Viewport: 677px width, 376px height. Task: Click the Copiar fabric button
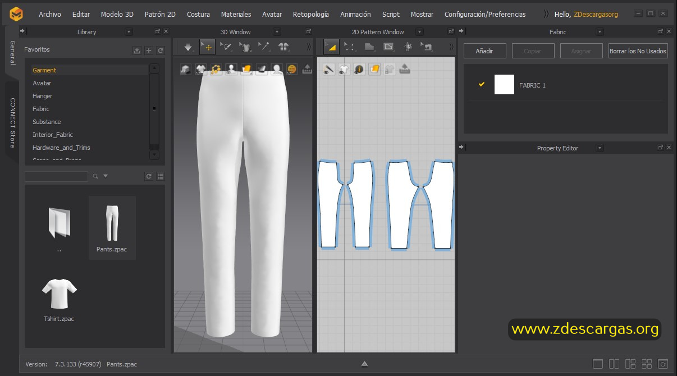[532, 51]
